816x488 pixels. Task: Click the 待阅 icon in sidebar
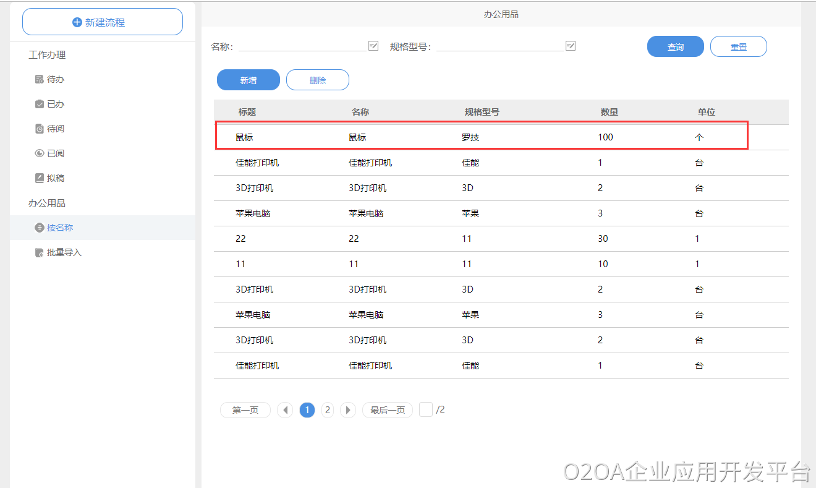(40, 129)
